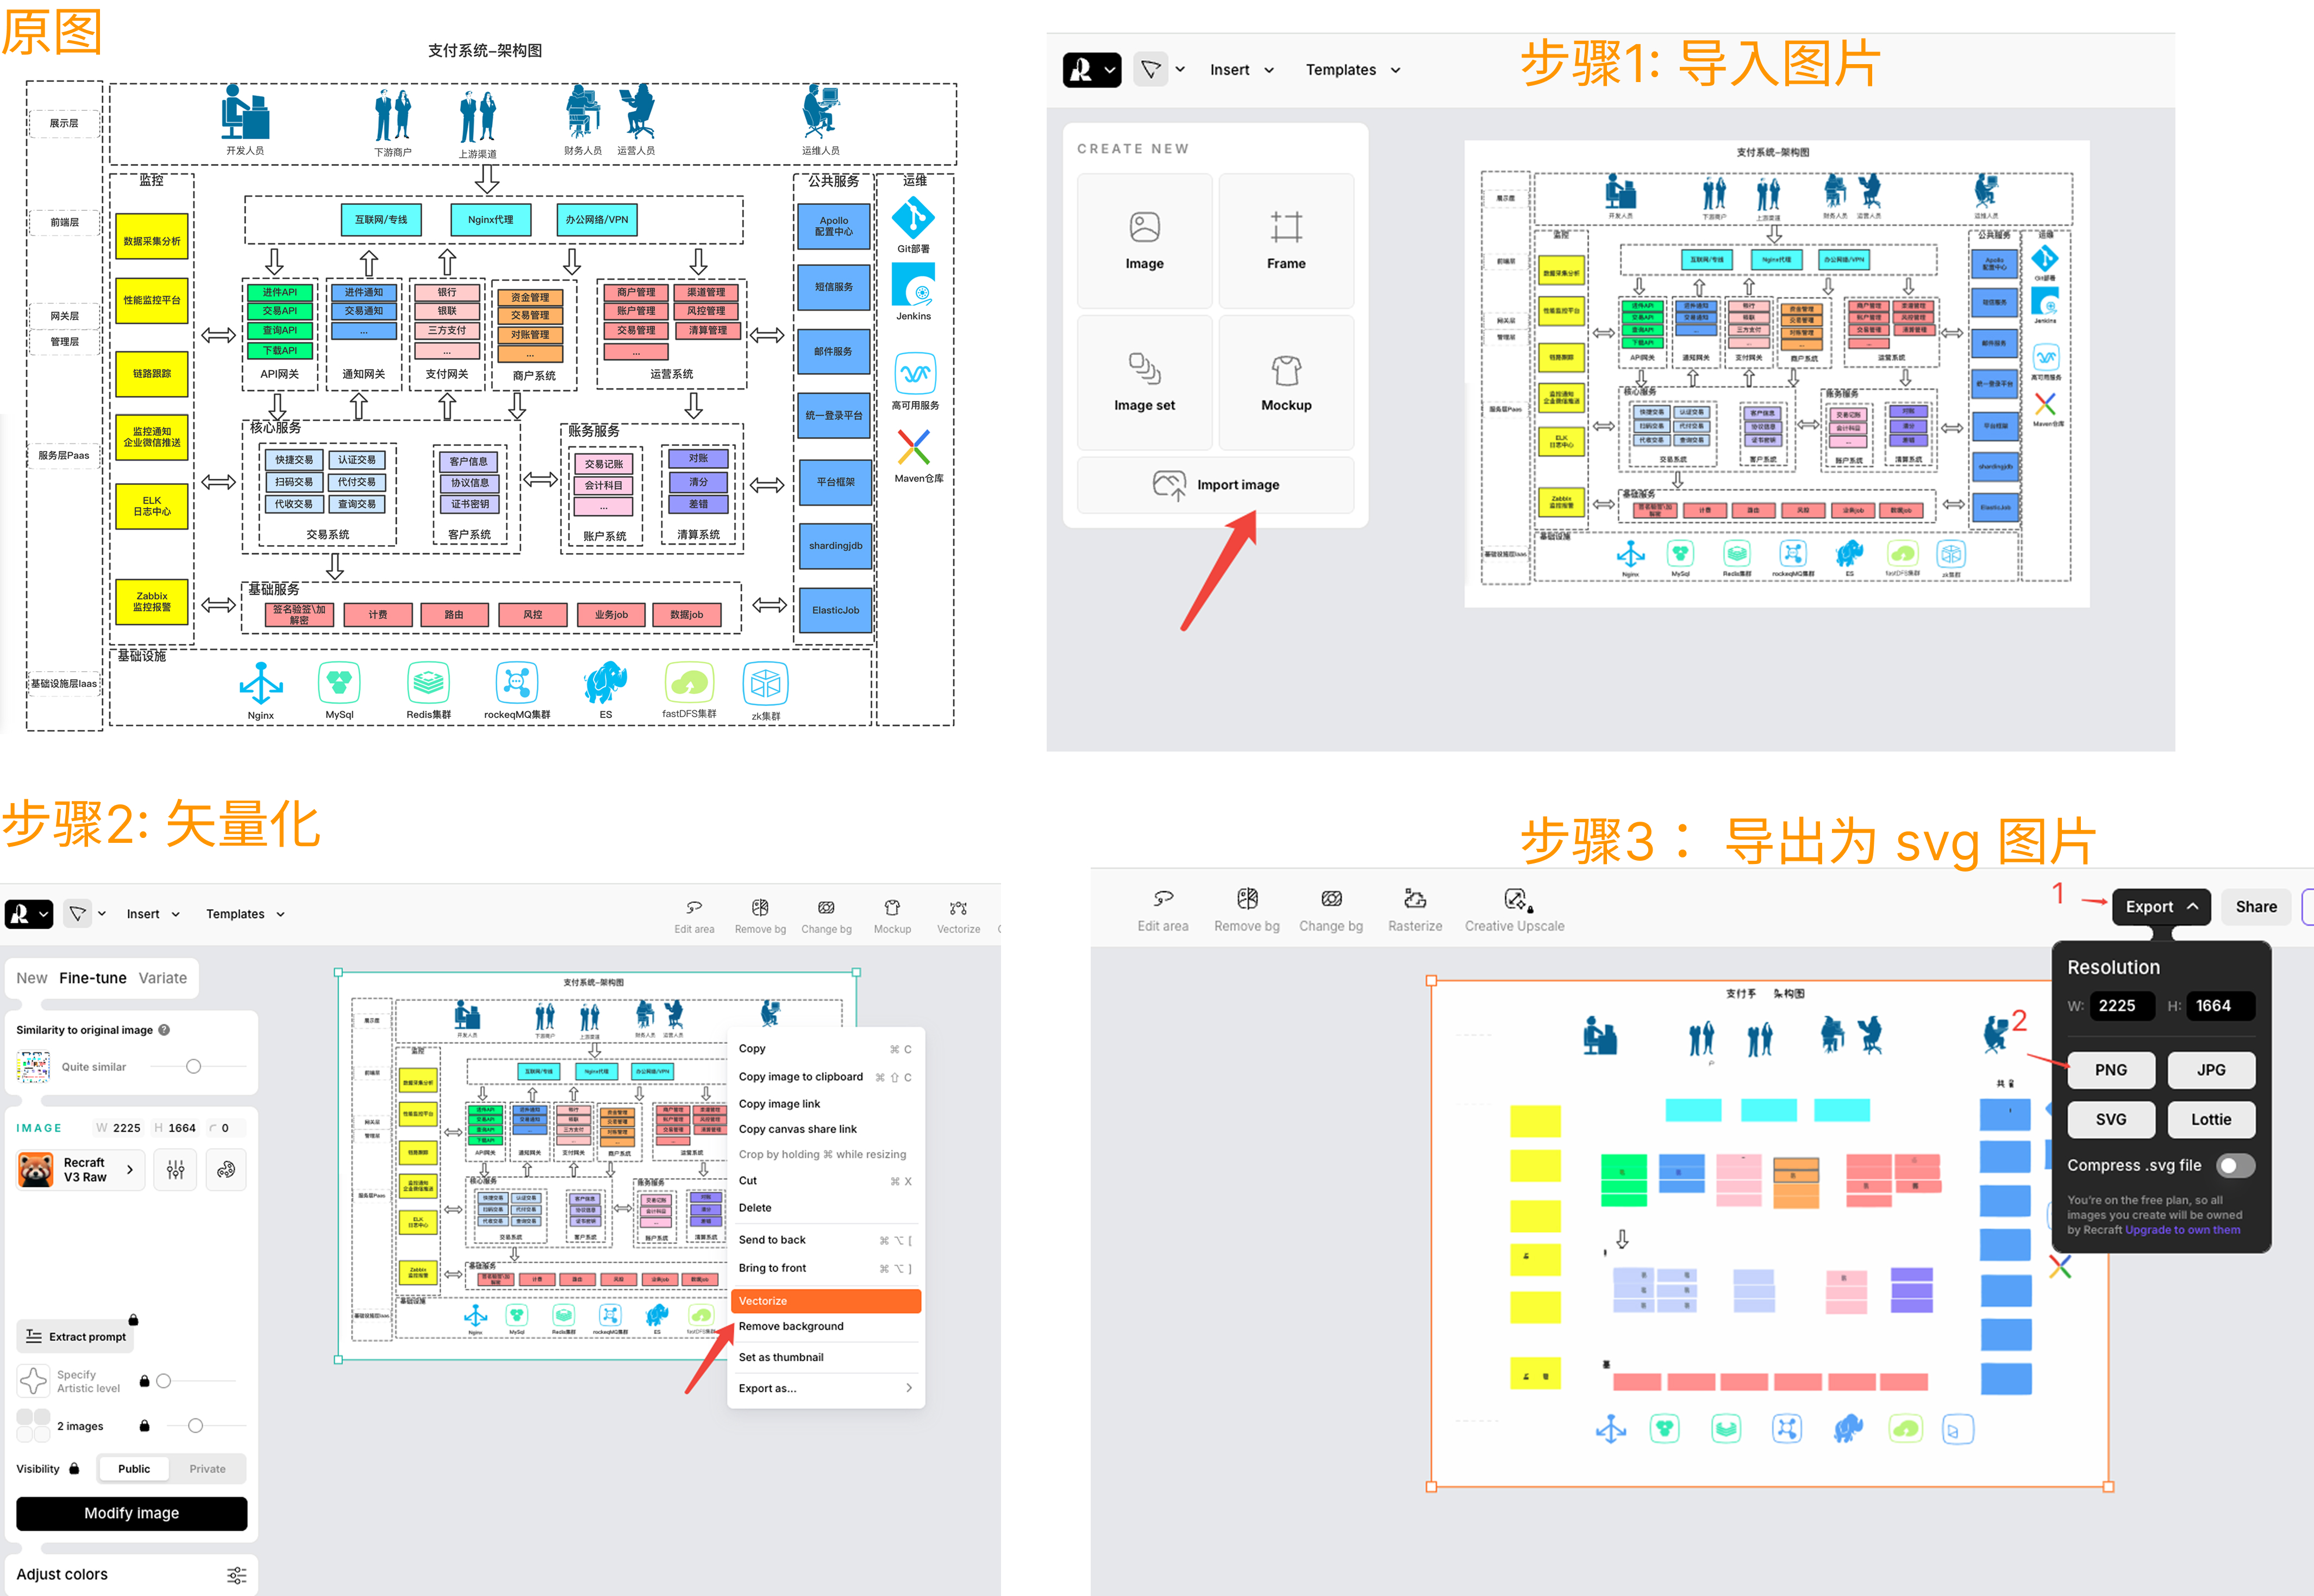
Task: Click the Rasterize tool icon
Action: (1414, 899)
